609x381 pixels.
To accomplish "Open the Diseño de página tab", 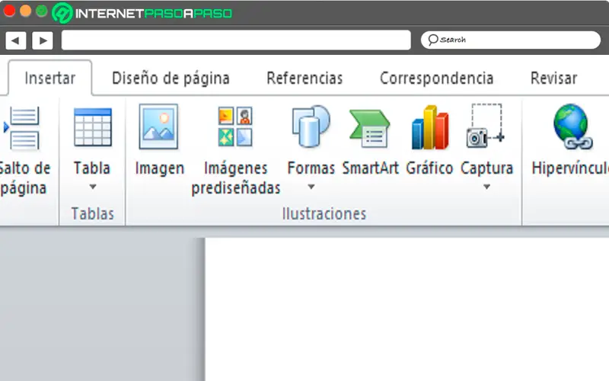I will pyautogui.click(x=171, y=78).
